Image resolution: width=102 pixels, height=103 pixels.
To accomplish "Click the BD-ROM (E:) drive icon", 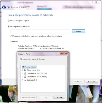I will 25,76.
